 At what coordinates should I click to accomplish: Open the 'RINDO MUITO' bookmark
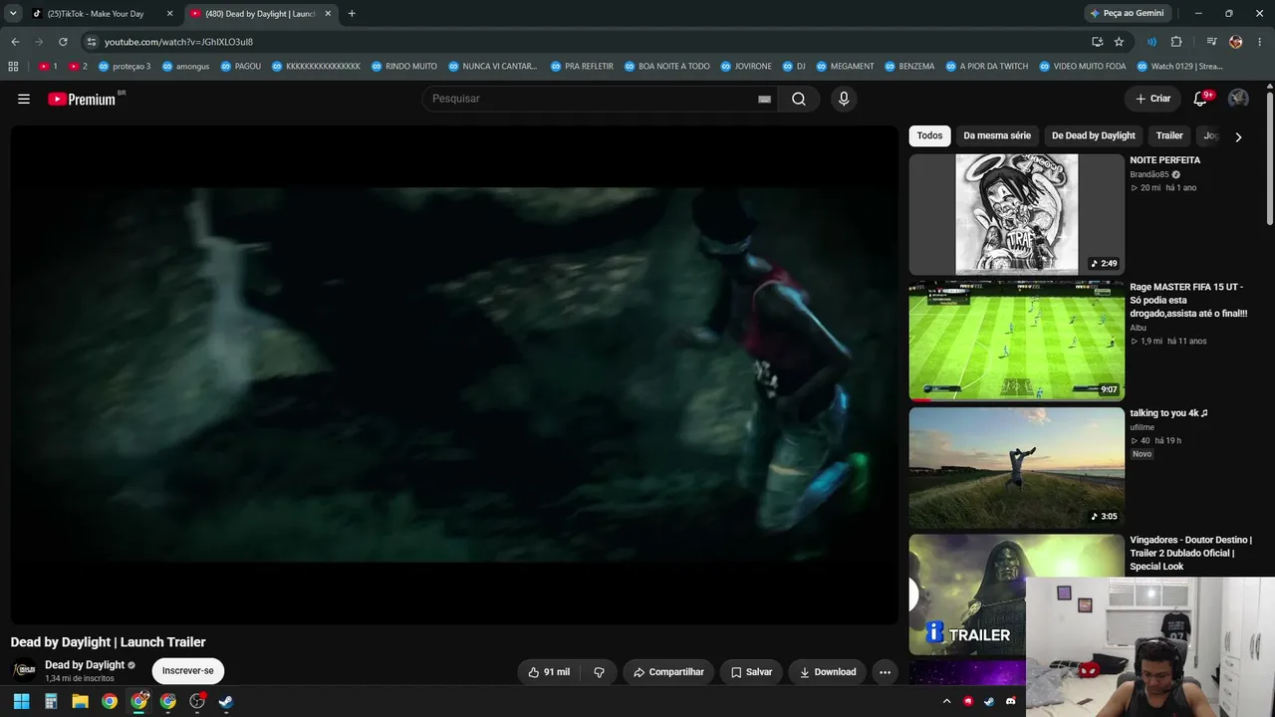tap(403, 67)
